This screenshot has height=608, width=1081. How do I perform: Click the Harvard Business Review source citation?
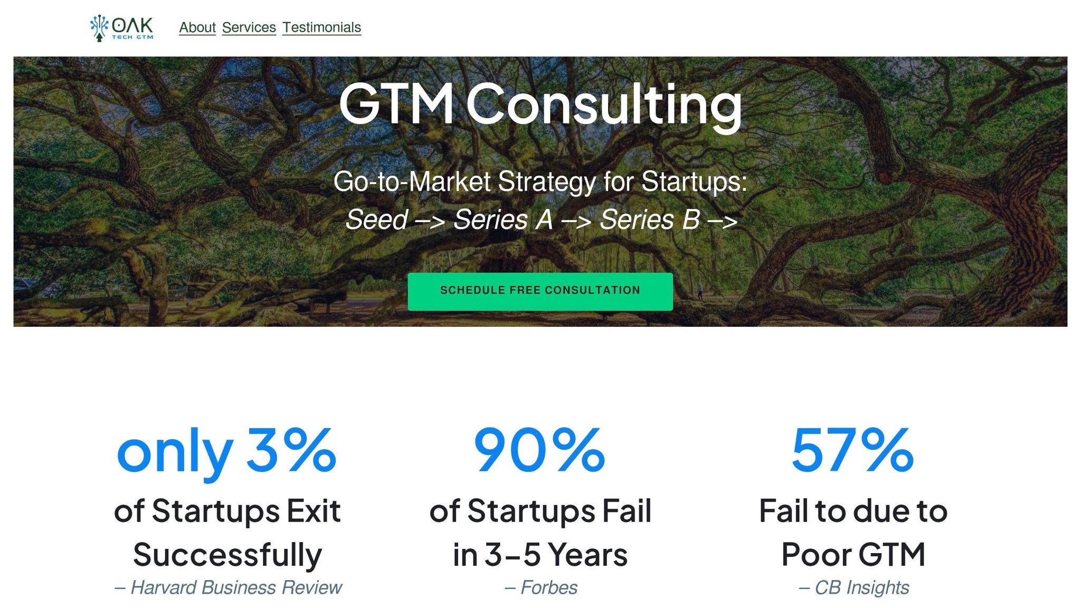click(228, 587)
